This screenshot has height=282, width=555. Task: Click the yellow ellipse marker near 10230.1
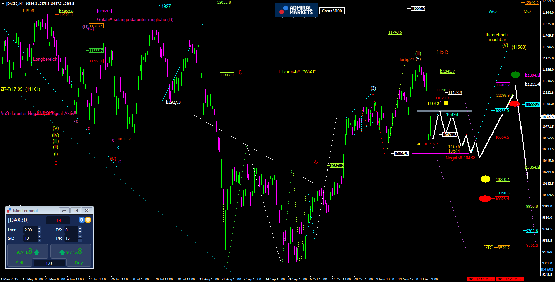click(x=486, y=179)
